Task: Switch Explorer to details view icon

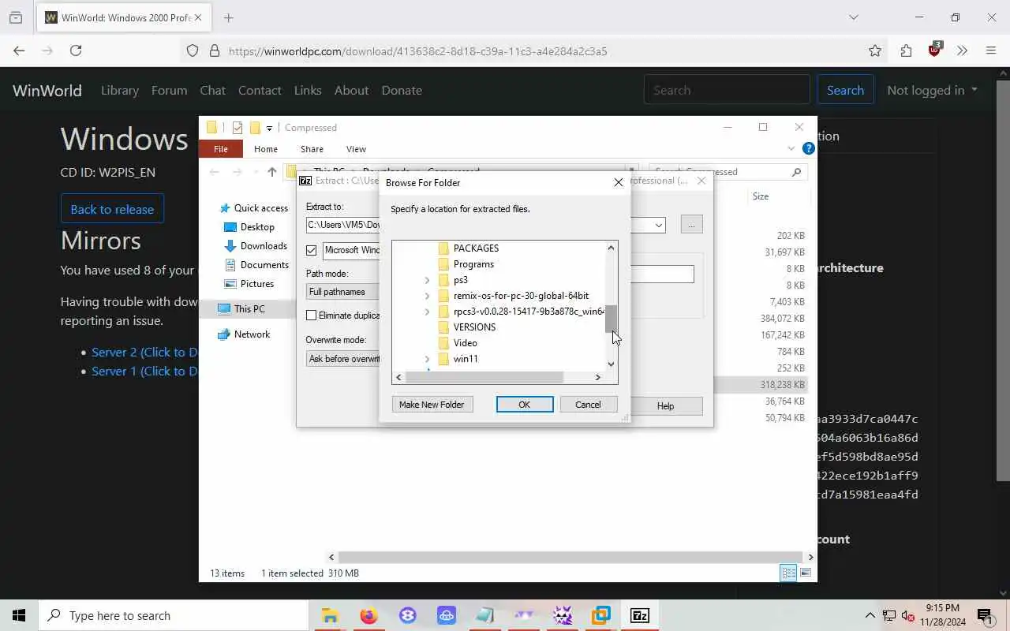Action: (787, 573)
